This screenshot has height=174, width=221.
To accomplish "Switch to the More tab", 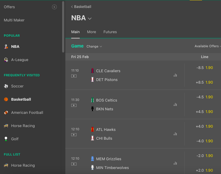I will pyautogui.click(x=91, y=32).
